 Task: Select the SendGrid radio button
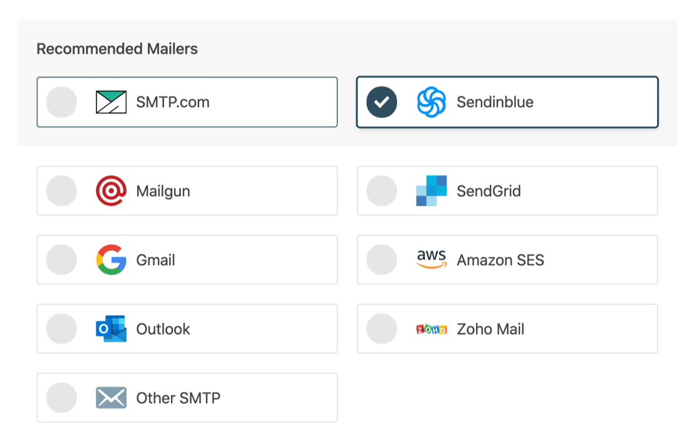[x=381, y=190]
